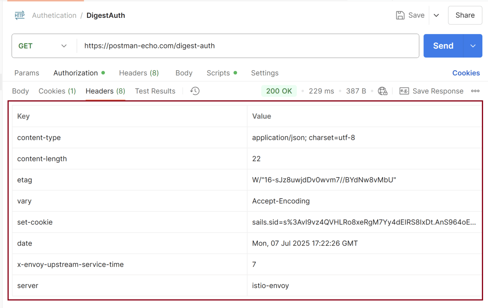The image size is (488, 308).
Task: Open the Authorization tab
Action: [76, 73]
